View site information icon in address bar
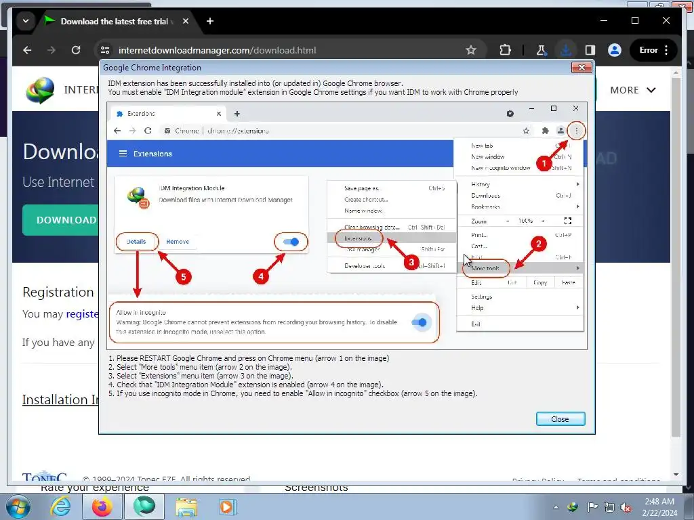The height and width of the screenshot is (520, 694). 105,50
